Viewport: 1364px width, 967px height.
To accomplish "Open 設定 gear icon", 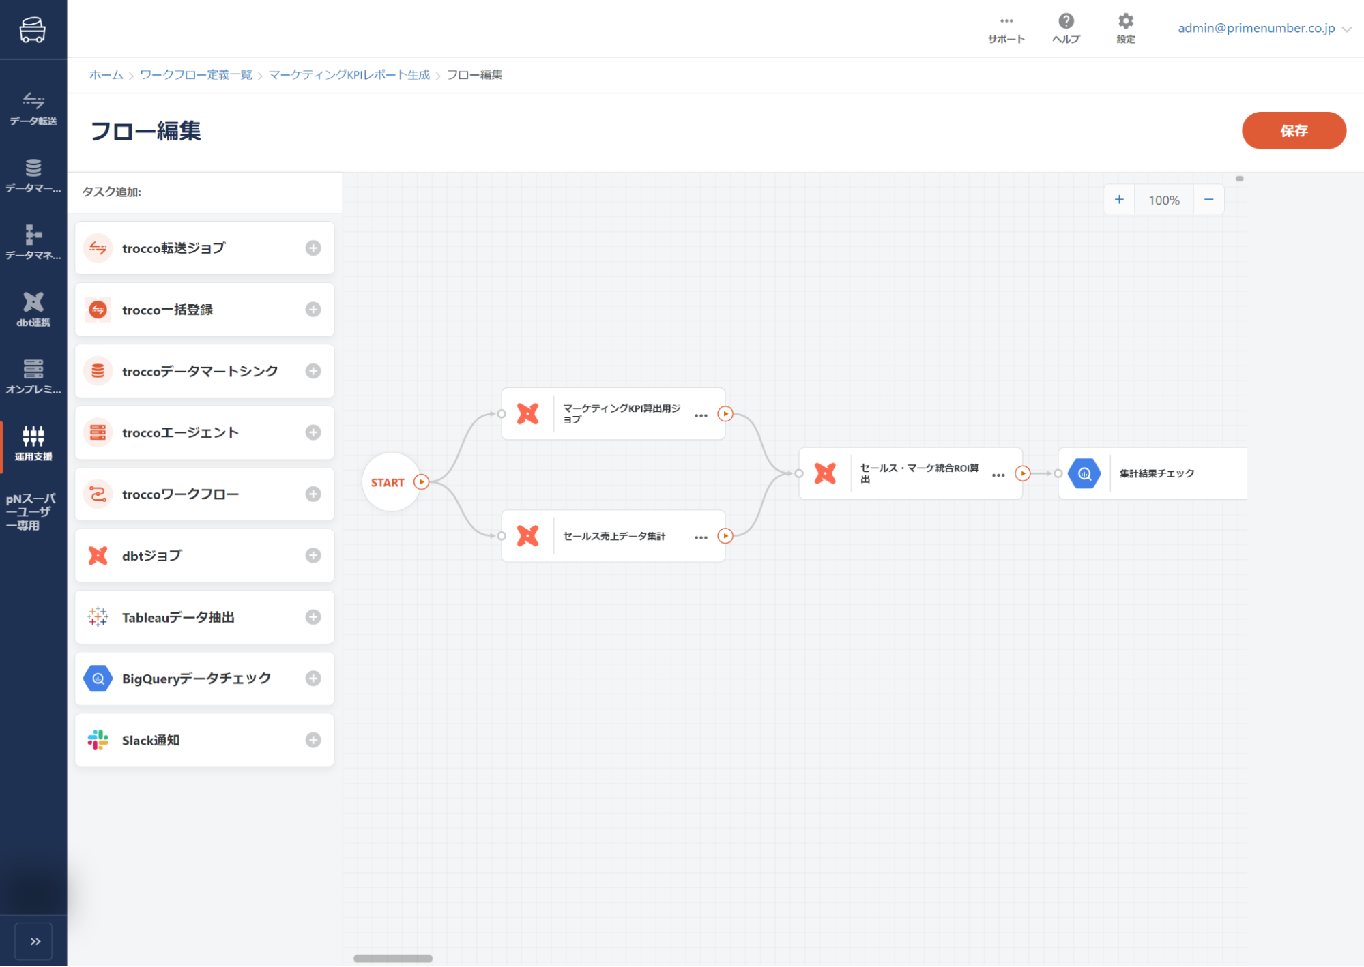I will point(1126,22).
